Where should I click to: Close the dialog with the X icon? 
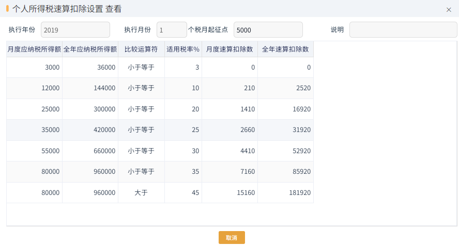pos(449,10)
